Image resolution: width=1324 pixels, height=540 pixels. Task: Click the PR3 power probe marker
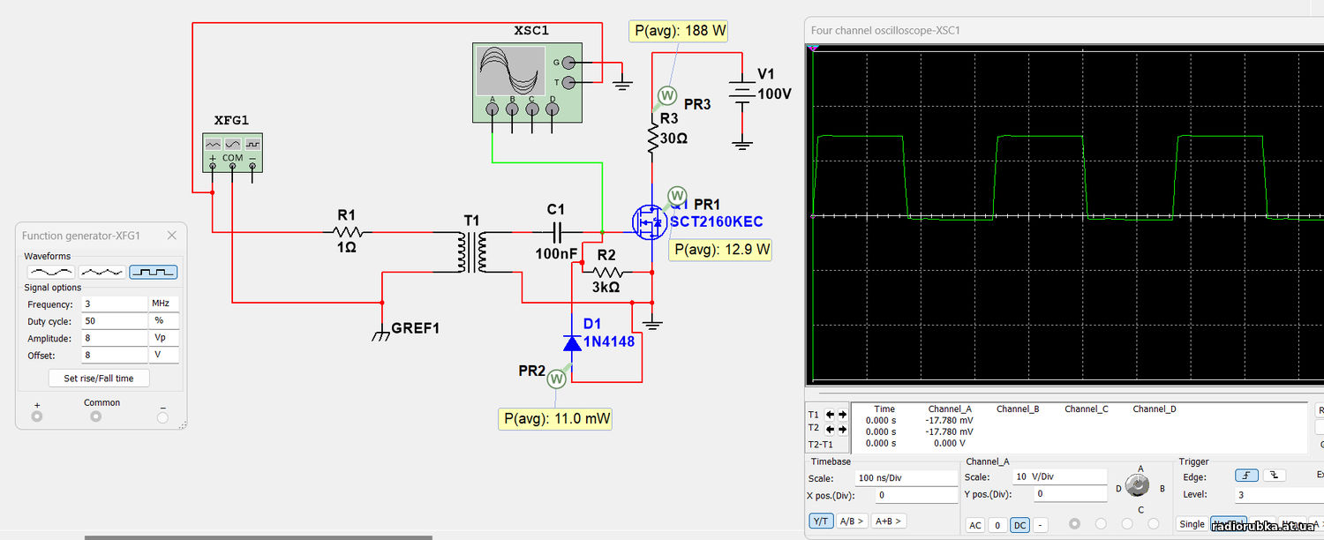click(667, 95)
